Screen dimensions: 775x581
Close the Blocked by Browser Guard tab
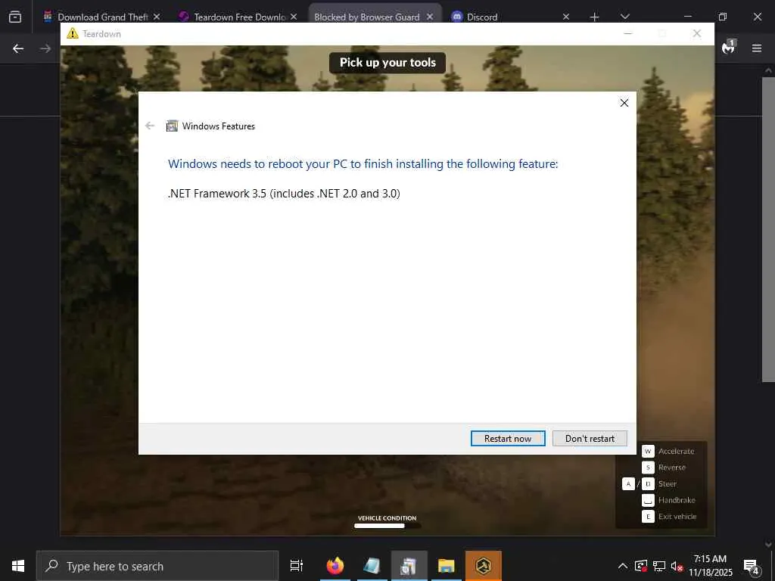click(430, 17)
